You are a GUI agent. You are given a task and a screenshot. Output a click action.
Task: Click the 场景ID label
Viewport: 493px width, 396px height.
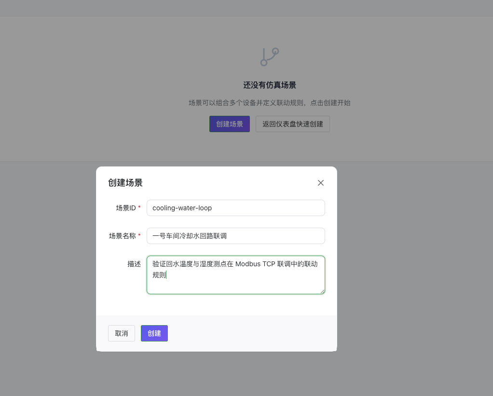point(126,208)
